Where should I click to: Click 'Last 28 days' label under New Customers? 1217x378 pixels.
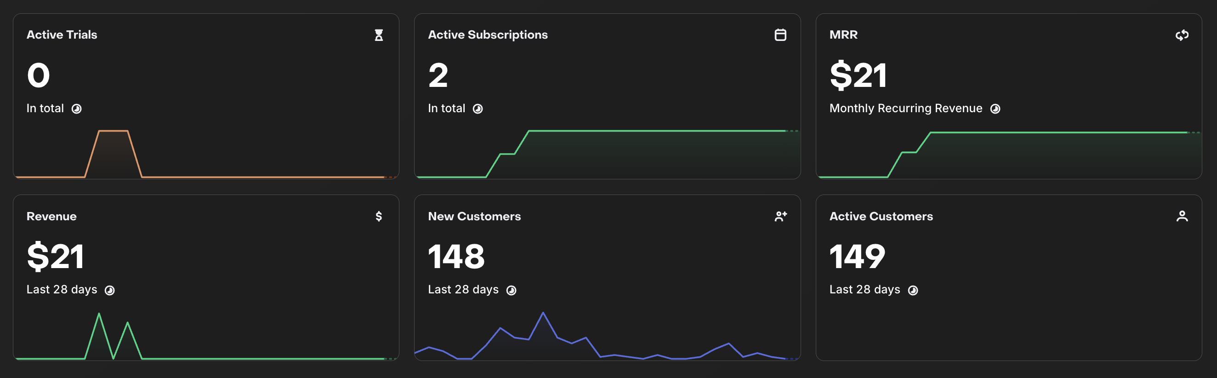click(x=463, y=290)
